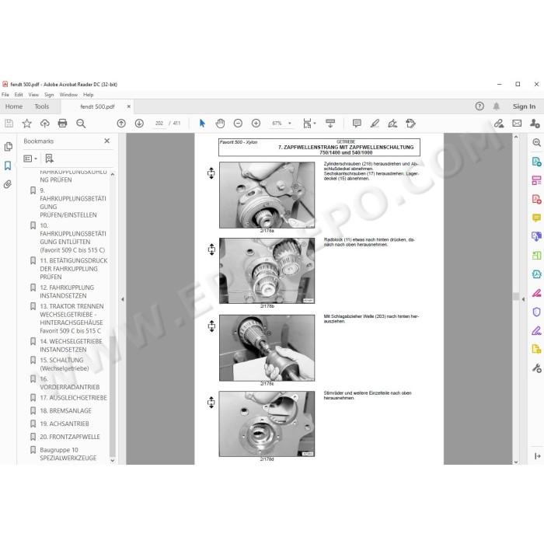
Task: Toggle the Bookmarks panel icon
Action: (8, 166)
